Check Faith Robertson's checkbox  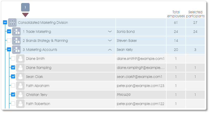pyautogui.click(x=13, y=103)
